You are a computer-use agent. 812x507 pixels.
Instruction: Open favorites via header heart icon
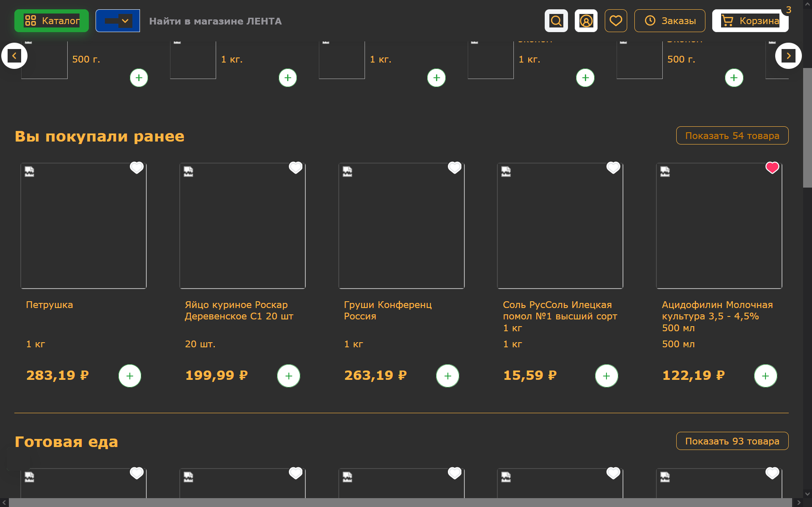tap(616, 21)
